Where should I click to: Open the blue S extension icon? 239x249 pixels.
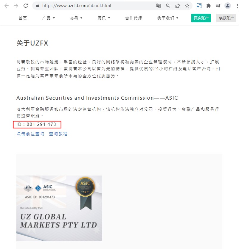tap(199, 6)
